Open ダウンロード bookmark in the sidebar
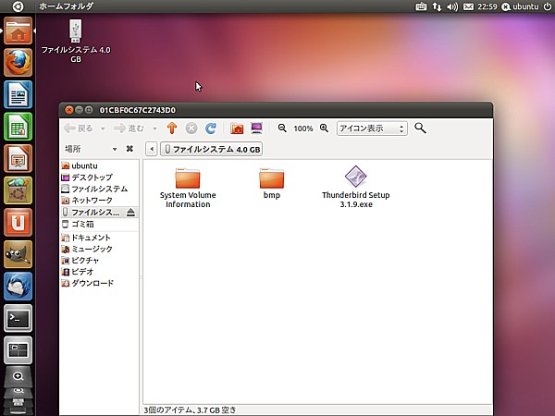Image resolution: width=555 pixels, height=416 pixels. click(x=99, y=283)
